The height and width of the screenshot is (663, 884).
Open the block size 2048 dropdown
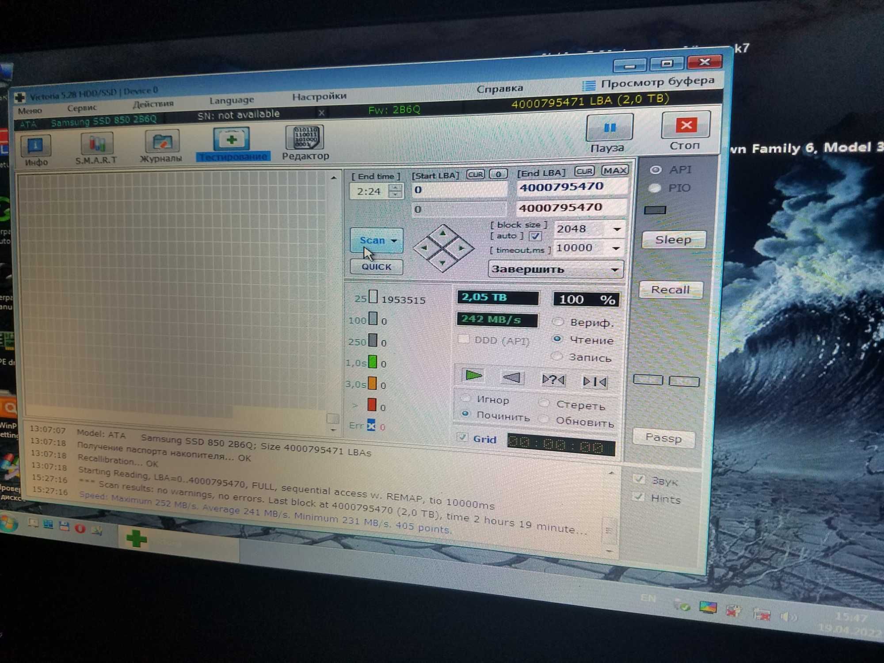617,229
